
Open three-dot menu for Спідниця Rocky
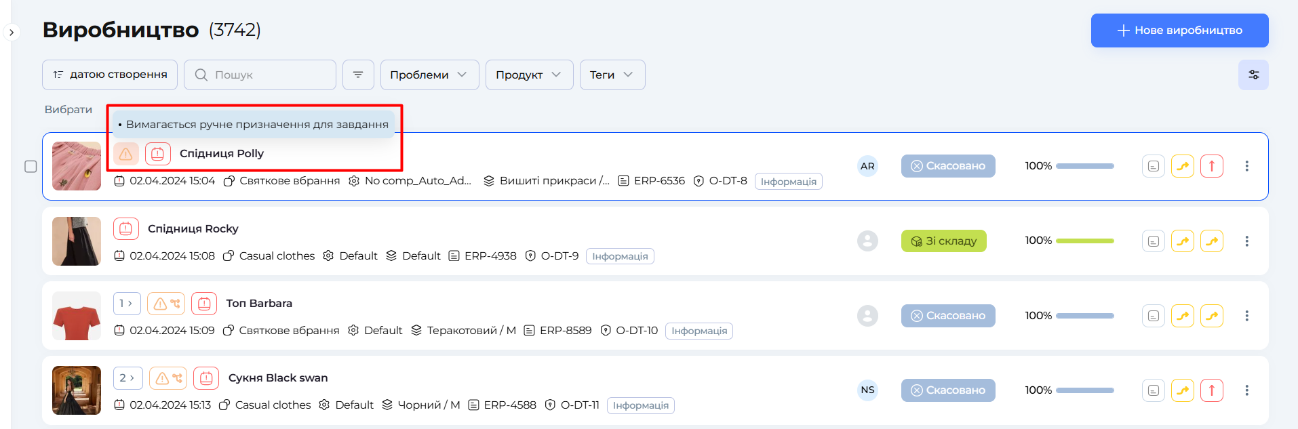(1246, 241)
